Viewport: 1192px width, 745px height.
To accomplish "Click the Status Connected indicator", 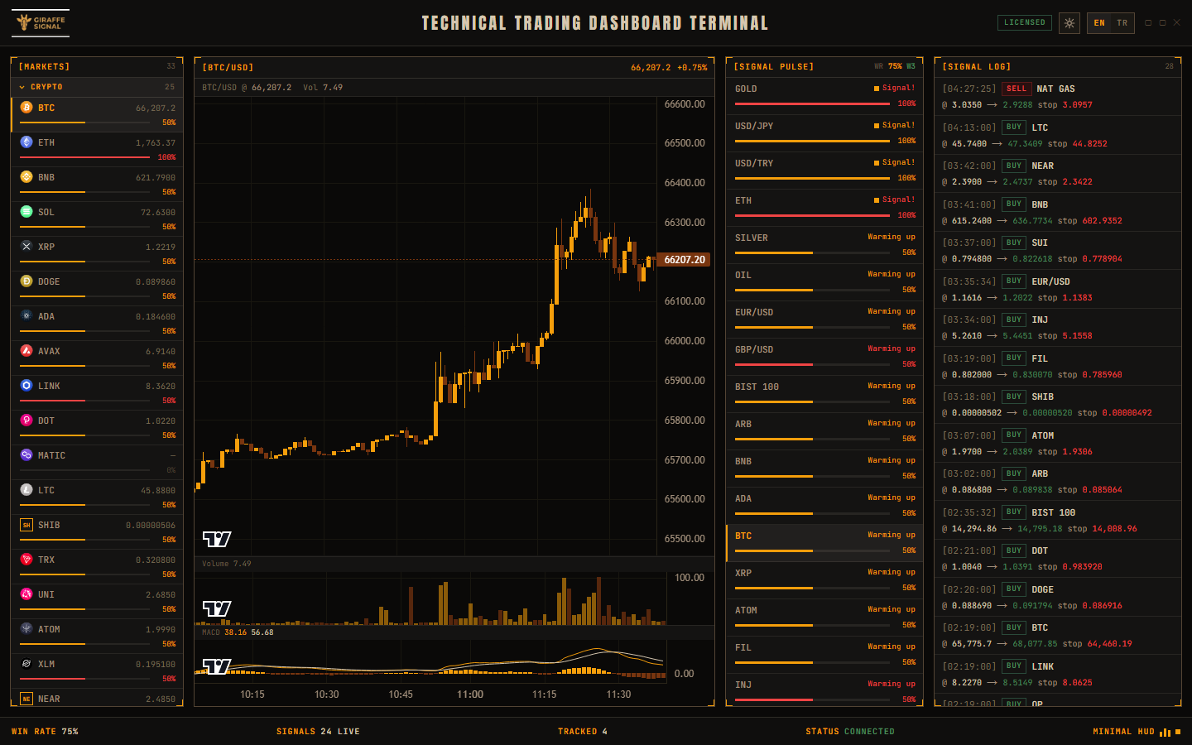I will pyautogui.click(x=850, y=732).
